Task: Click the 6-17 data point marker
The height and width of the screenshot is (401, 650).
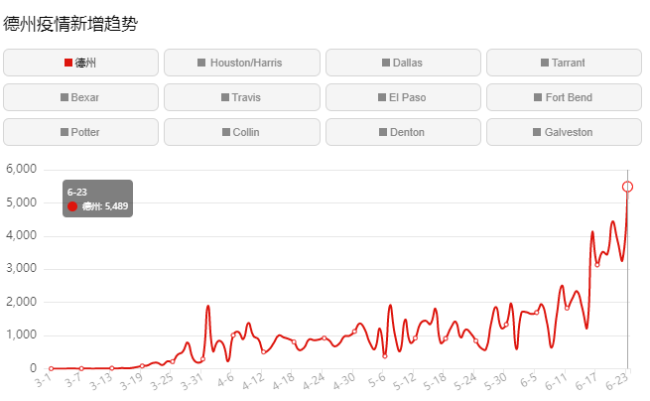Action: 597,265
